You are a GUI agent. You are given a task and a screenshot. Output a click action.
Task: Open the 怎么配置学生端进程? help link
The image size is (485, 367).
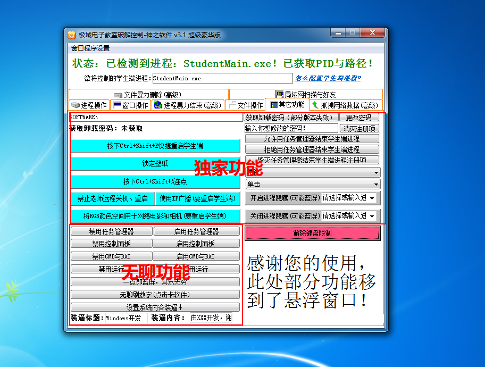click(328, 78)
